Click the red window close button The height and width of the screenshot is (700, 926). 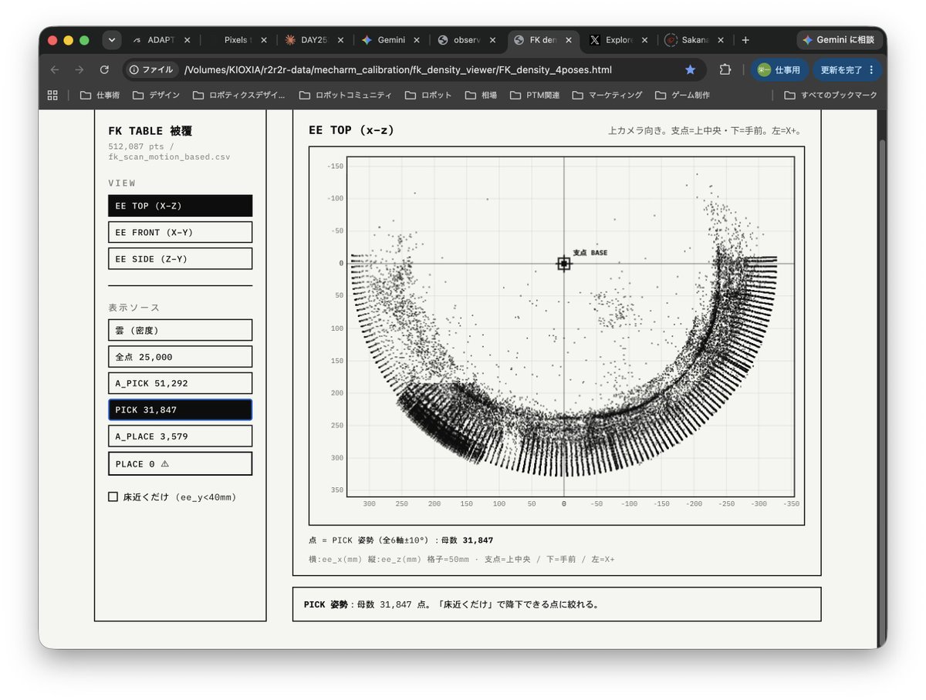tap(52, 40)
